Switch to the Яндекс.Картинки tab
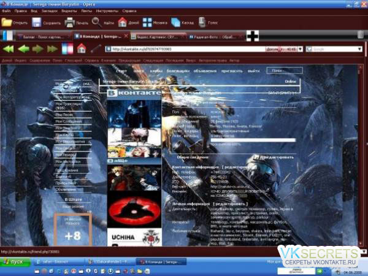Image resolution: width=368 pixels, height=276 pixels. pyautogui.click(x=158, y=37)
